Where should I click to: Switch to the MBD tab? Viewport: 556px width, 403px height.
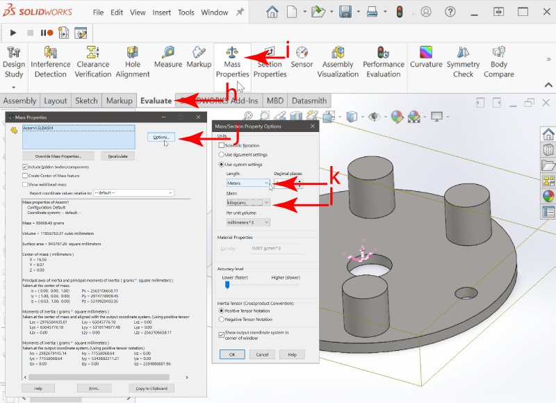(x=275, y=101)
